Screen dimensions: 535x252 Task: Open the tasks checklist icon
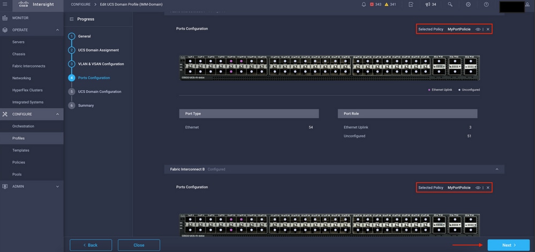[411, 4]
